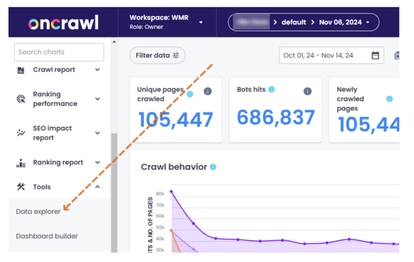Click the info icon next to Bots hits

pos(272,89)
